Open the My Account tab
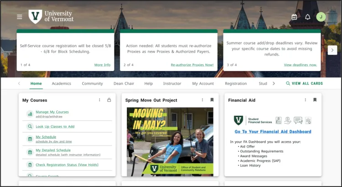 (x=203, y=83)
